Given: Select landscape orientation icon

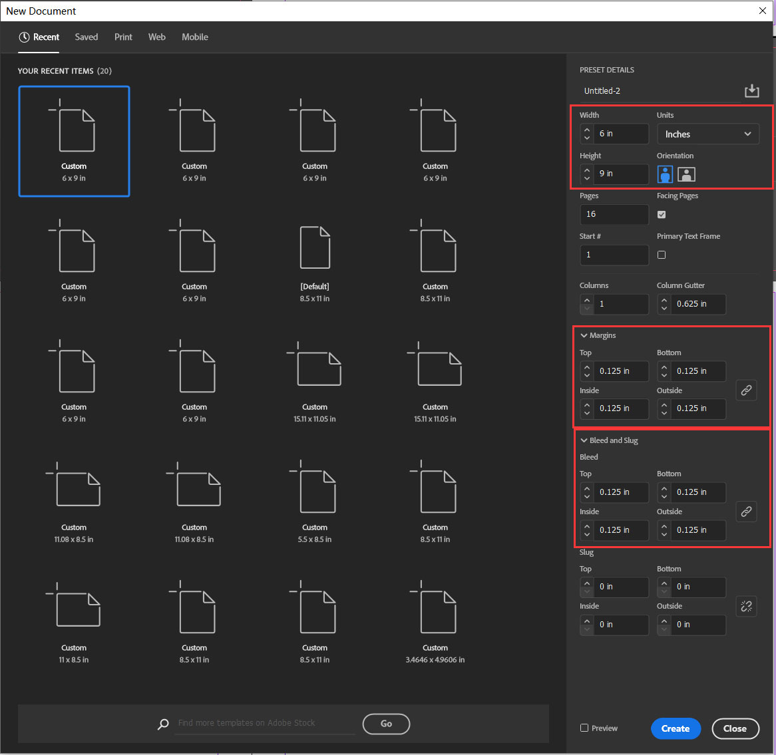Looking at the screenshot, I should tap(686, 174).
